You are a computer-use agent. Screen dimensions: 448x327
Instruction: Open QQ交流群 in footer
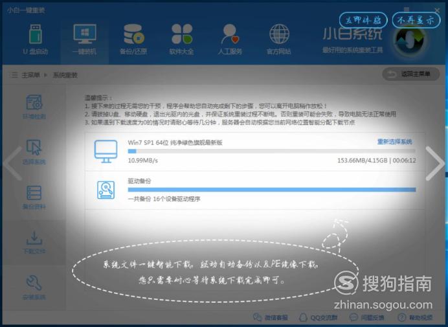pyautogui.click(x=318, y=317)
